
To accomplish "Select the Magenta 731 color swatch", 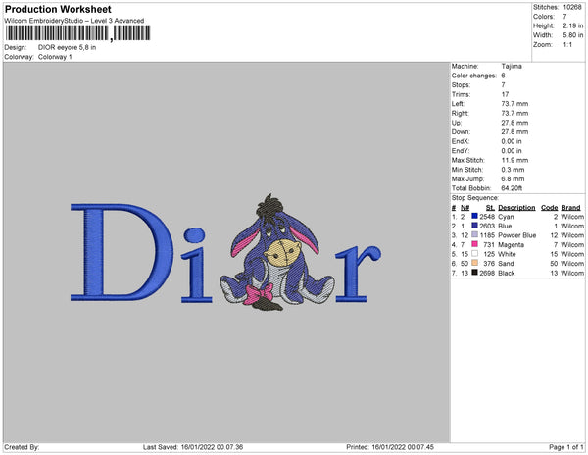I will pos(474,244).
